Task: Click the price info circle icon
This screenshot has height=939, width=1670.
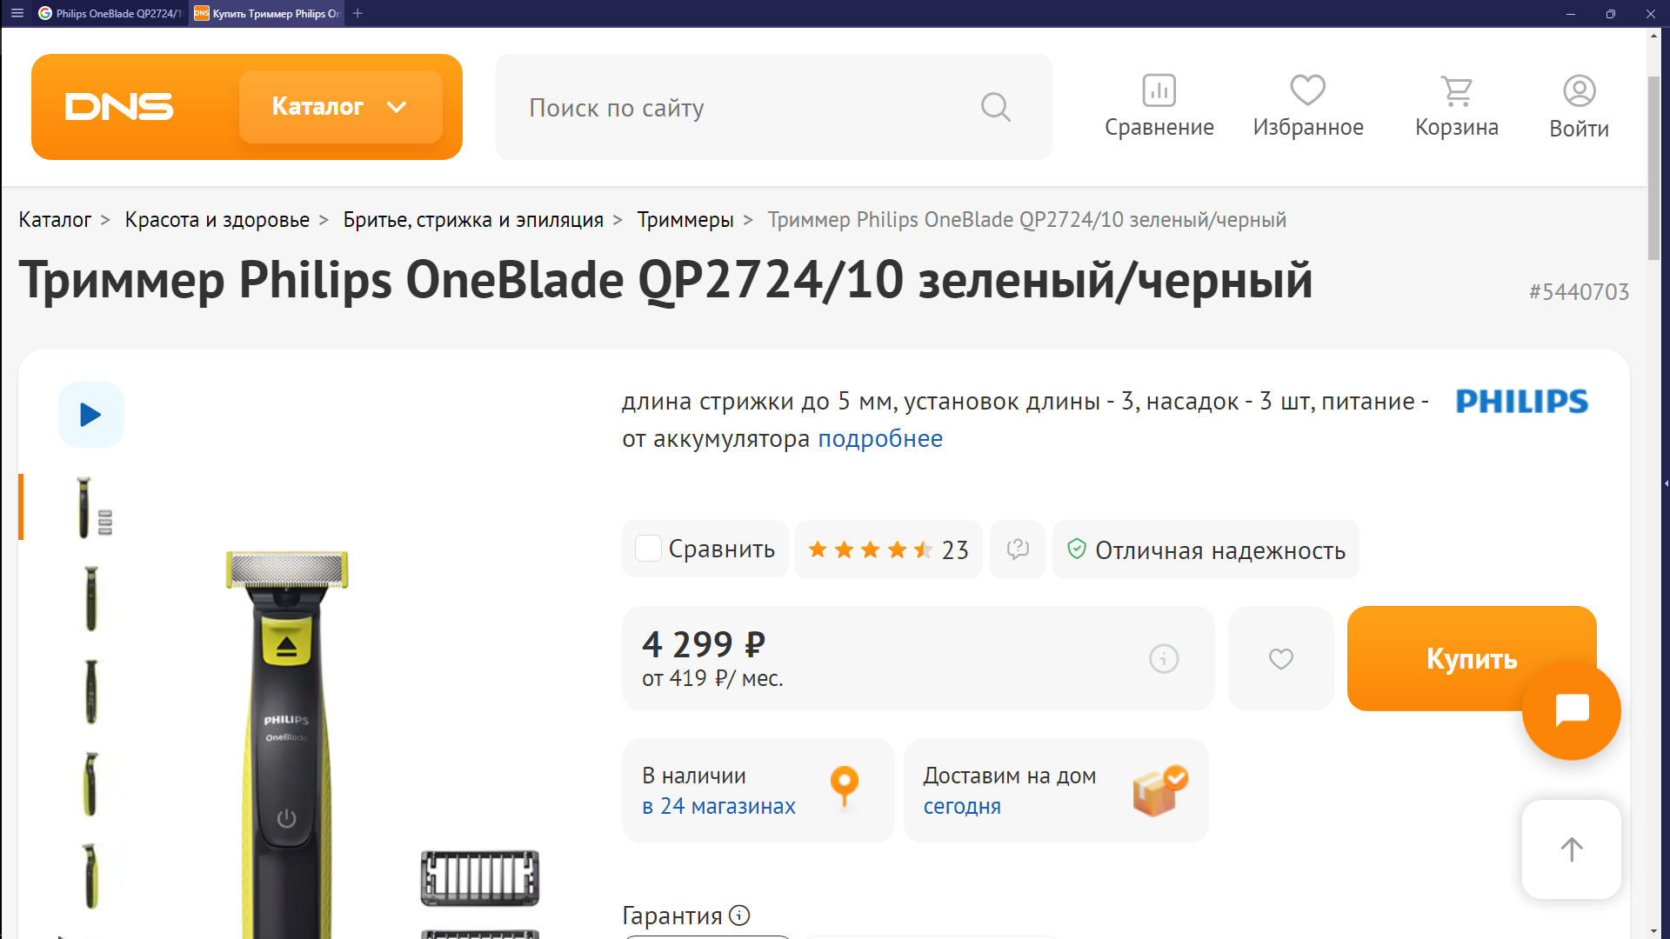Action: tap(1164, 659)
